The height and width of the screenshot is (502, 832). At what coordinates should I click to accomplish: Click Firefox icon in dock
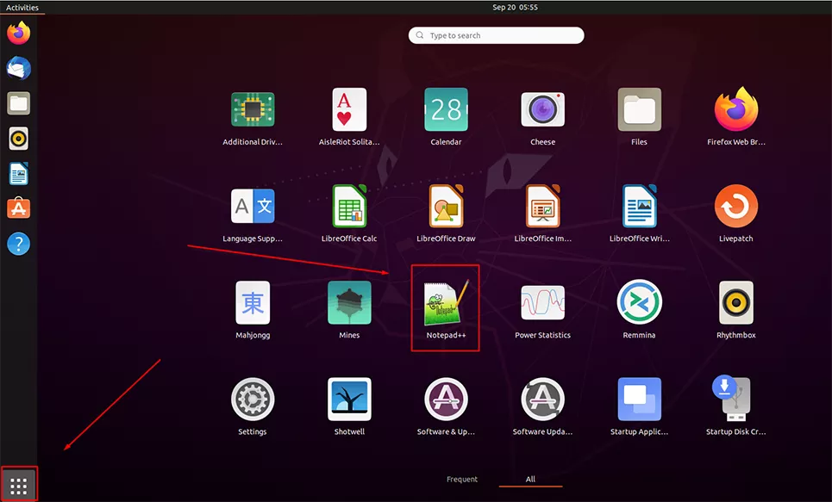click(x=19, y=33)
